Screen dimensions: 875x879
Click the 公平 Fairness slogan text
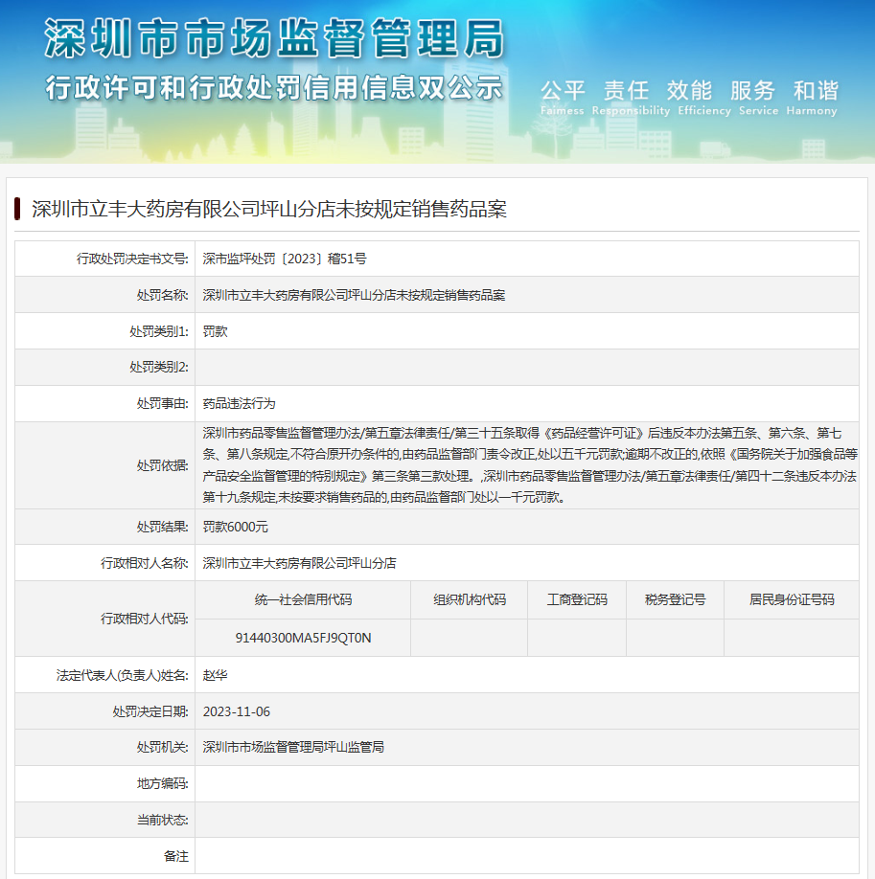tap(563, 98)
